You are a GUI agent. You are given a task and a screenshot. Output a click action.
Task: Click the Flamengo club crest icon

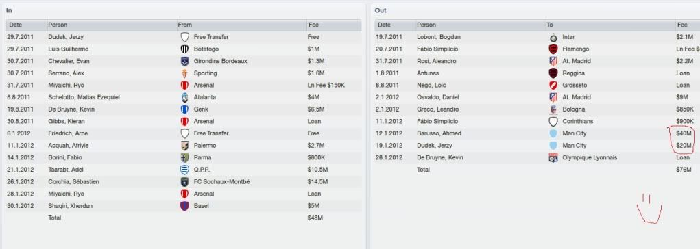(x=553, y=49)
